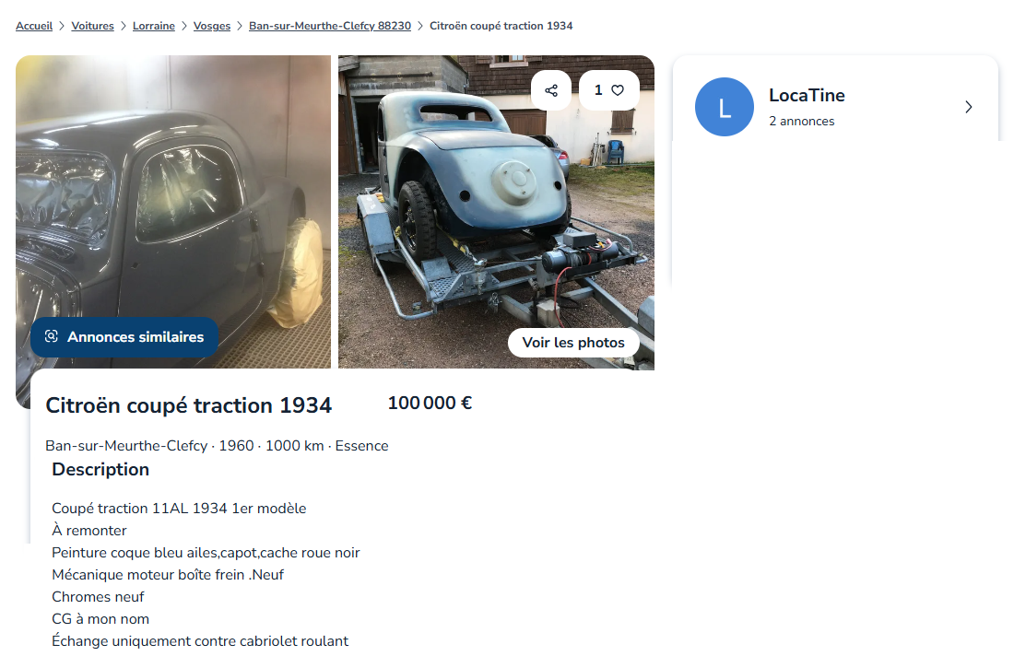1014x656 pixels.
Task: Open Ban-sur-Meurthe-Clefcy 88230 breadcrumb link
Action: tap(330, 26)
